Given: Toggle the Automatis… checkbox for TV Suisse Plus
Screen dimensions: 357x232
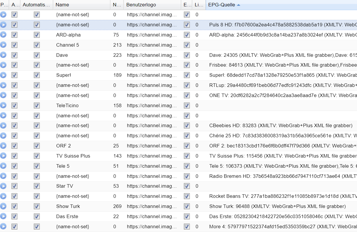Looking at the screenshot, I should [x=37, y=156].
